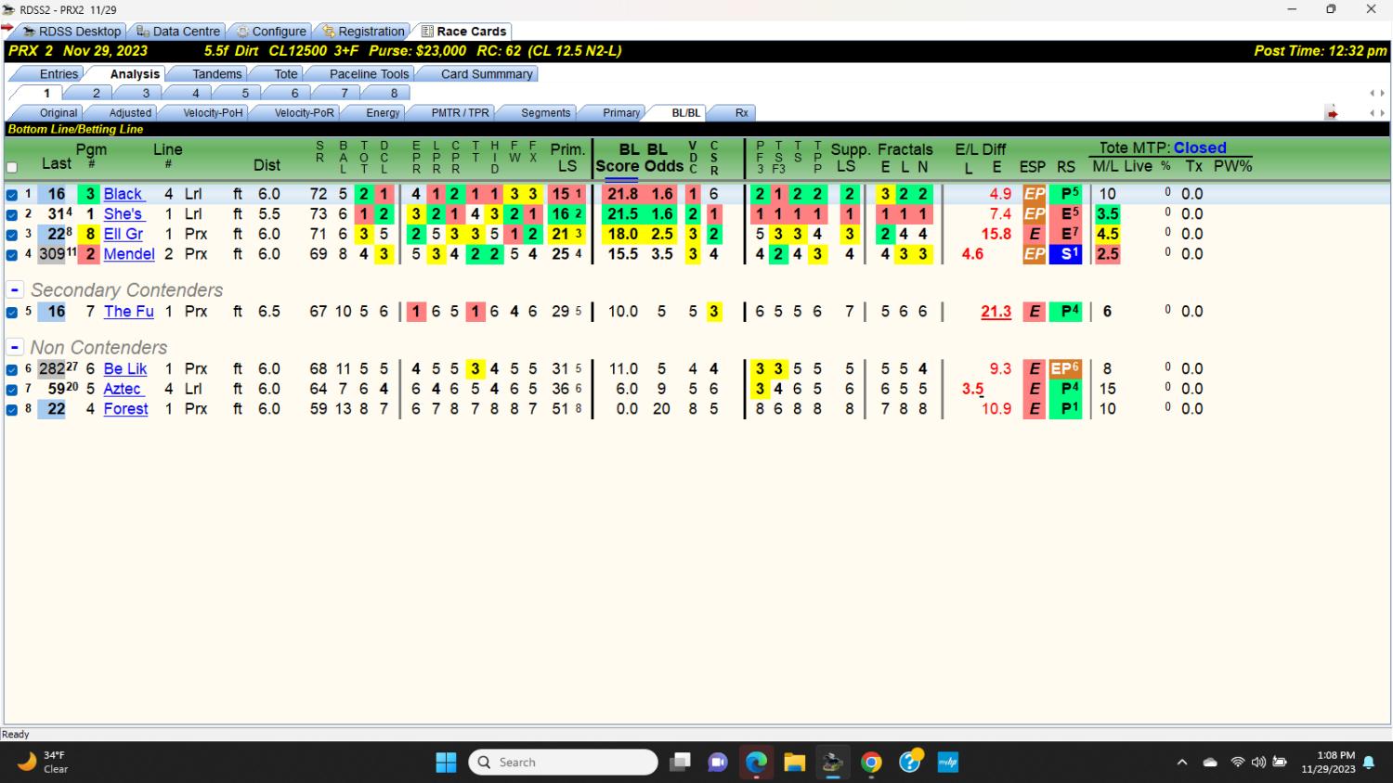This screenshot has height=783, width=1393.
Task: Click the RDSS horse app taskbar icon
Action: tap(832, 763)
